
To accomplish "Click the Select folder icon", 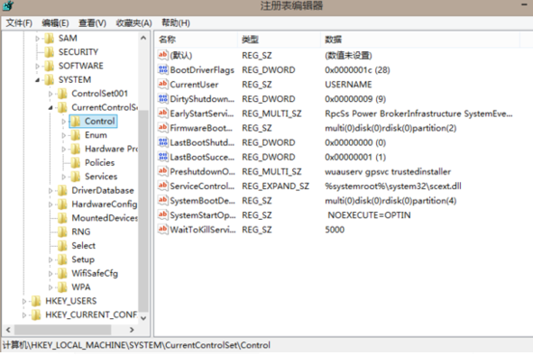I will [x=62, y=246].
